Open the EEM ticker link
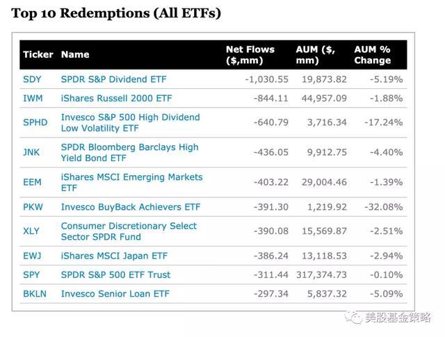 [x=32, y=183]
